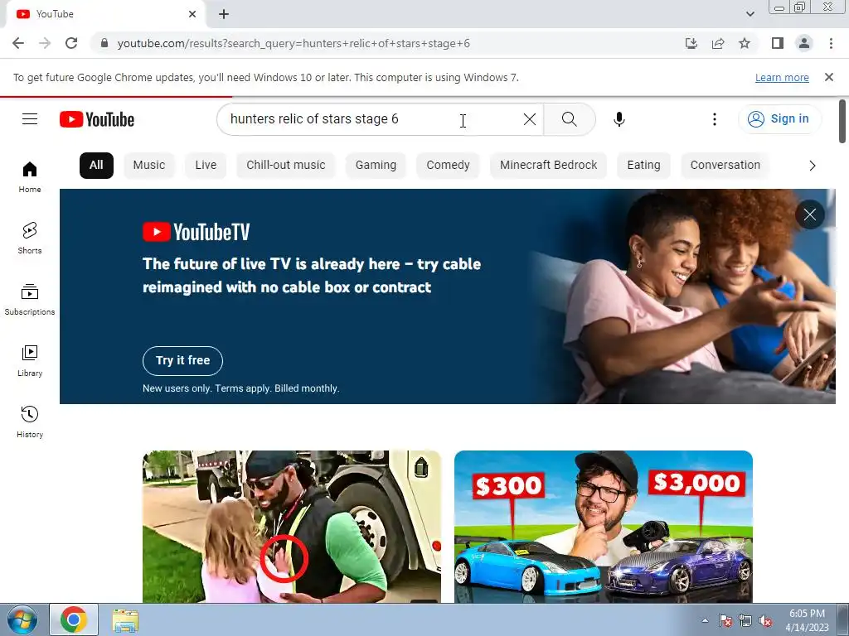The image size is (849, 636).
Task: Select the Chill-out music chip
Action: [286, 166]
